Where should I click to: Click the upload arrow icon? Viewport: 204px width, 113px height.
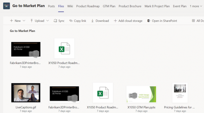[31, 21]
